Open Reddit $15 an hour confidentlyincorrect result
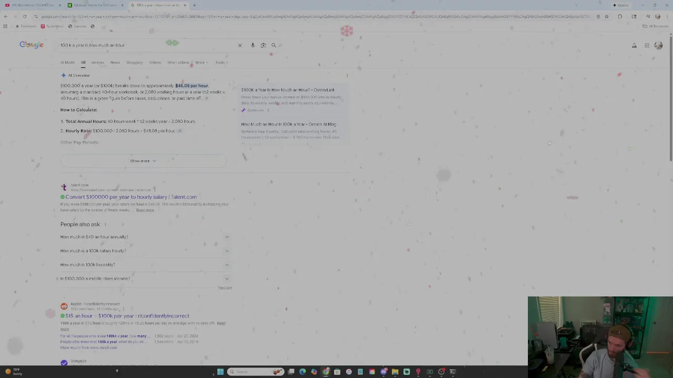The width and height of the screenshot is (673, 378). tap(127, 316)
